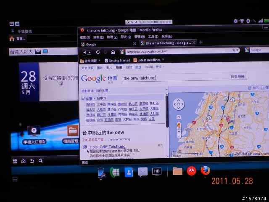Zoom out map with minus button
This screenshot has height=202, width=269.
179,136
